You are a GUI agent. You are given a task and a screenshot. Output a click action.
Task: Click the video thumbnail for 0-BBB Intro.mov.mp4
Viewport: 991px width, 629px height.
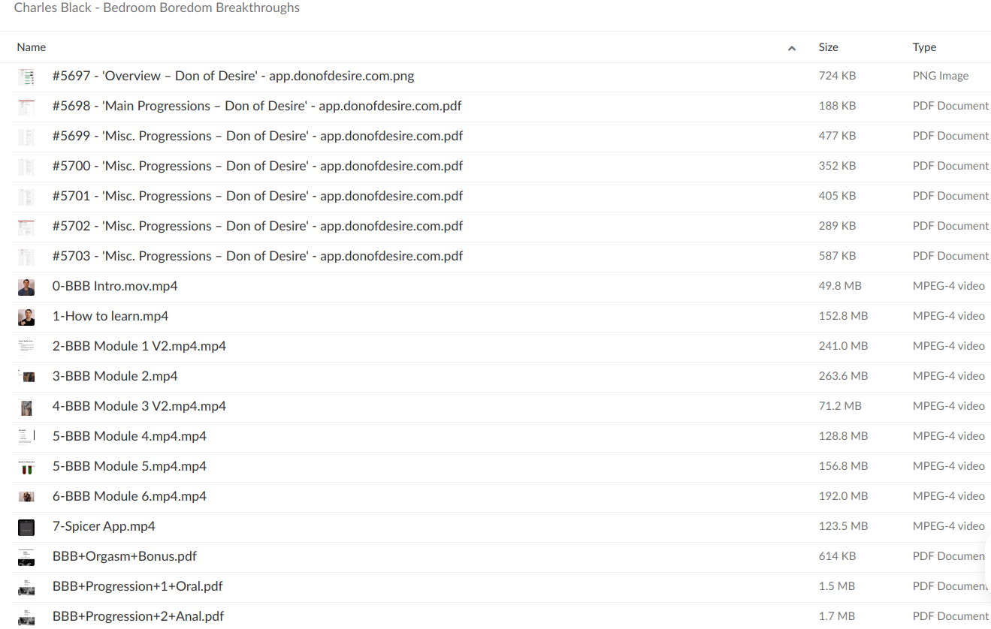(x=26, y=287)
